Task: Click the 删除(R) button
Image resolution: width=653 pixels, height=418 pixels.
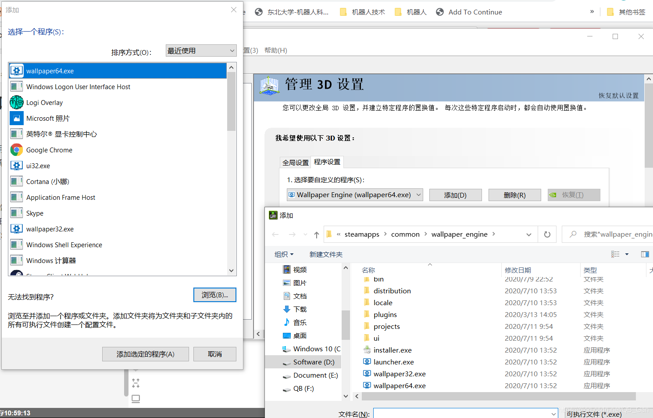Action: tap(514, 195)
